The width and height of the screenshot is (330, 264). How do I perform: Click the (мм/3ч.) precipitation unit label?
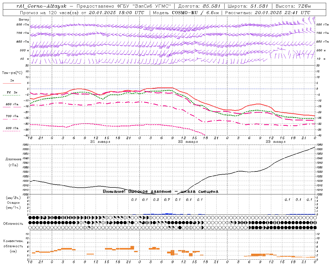click(x=13, y=198)
